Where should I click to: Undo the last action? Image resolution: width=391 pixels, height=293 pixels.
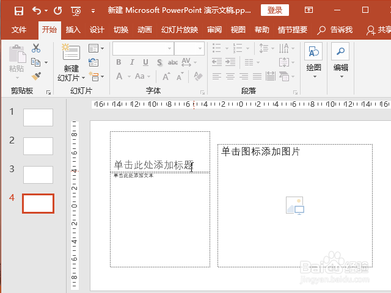click(37, 11)
